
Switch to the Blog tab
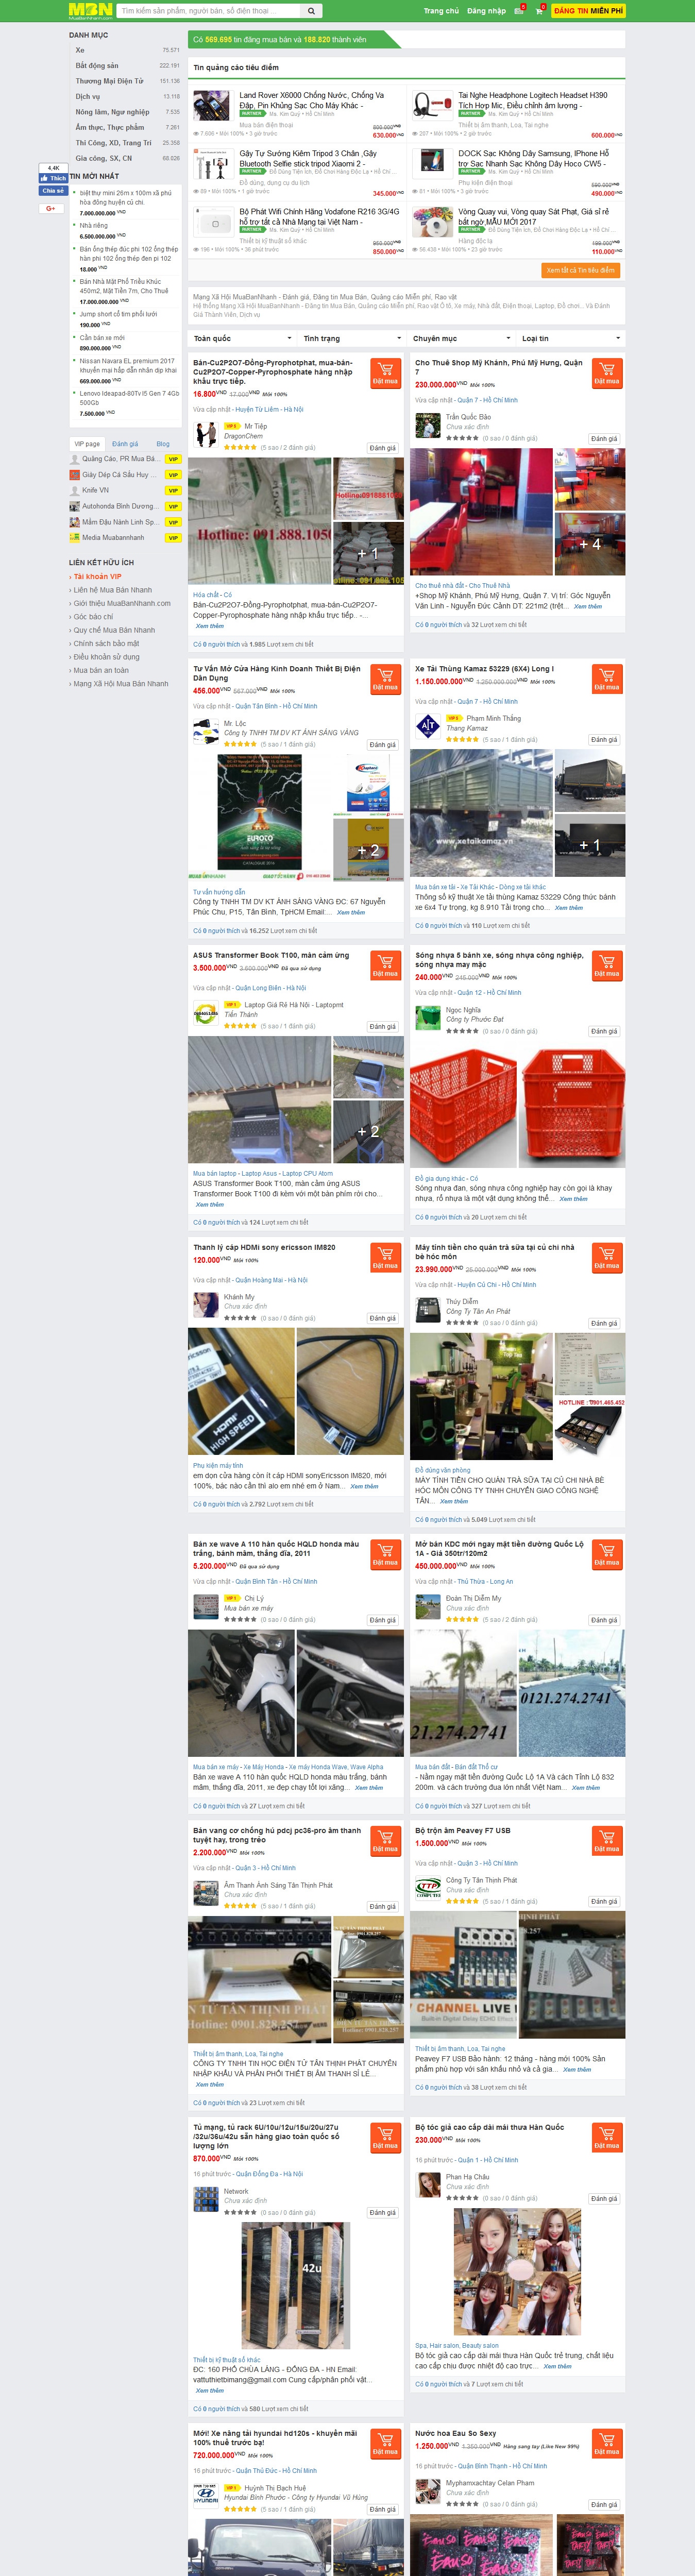(163, 444)
